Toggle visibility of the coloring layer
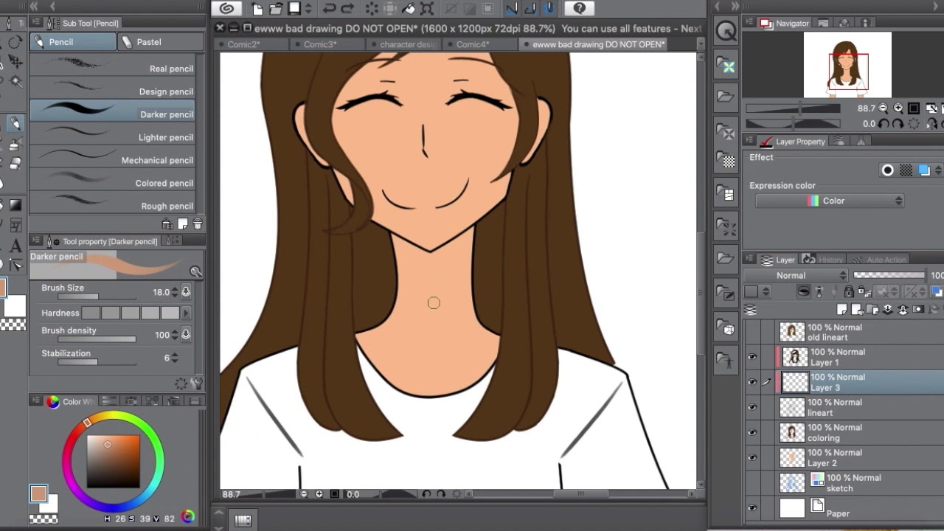This screenshot has height=531, width=944. [752, 432]
